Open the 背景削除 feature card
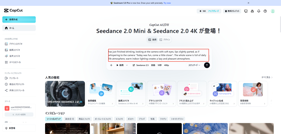Screen dimensions: 281x134 (253, 94)
